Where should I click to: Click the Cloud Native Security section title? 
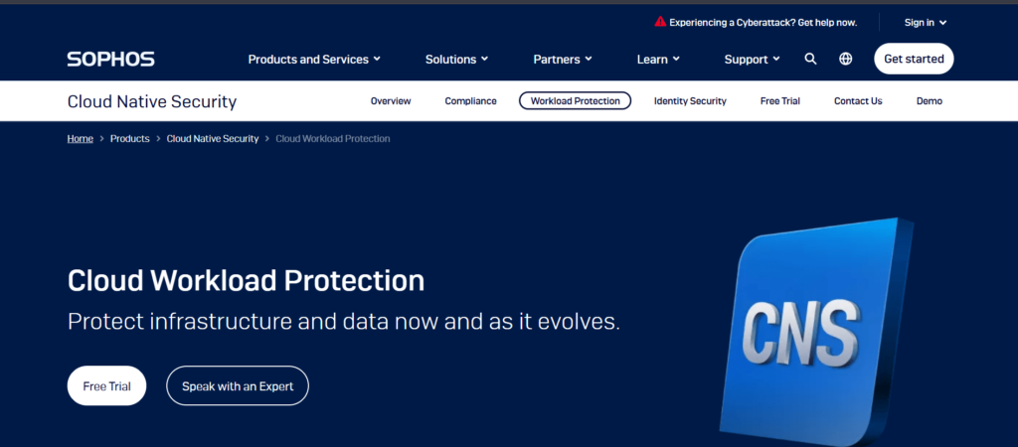[152, 102]
